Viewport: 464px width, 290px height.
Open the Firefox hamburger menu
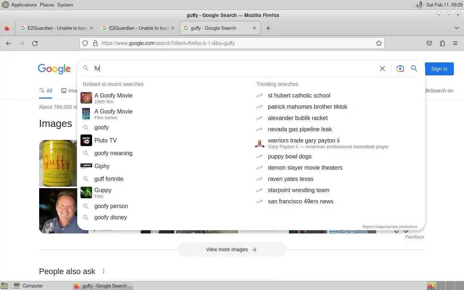(x=455, y=43)
